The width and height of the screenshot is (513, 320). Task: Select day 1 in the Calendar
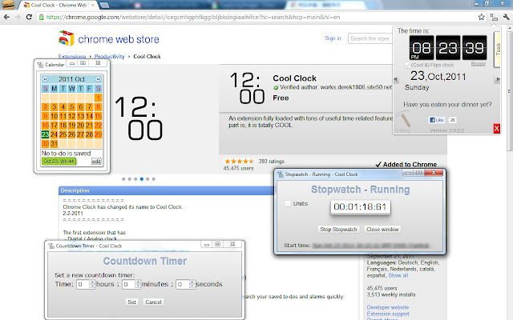pos(98,98)
